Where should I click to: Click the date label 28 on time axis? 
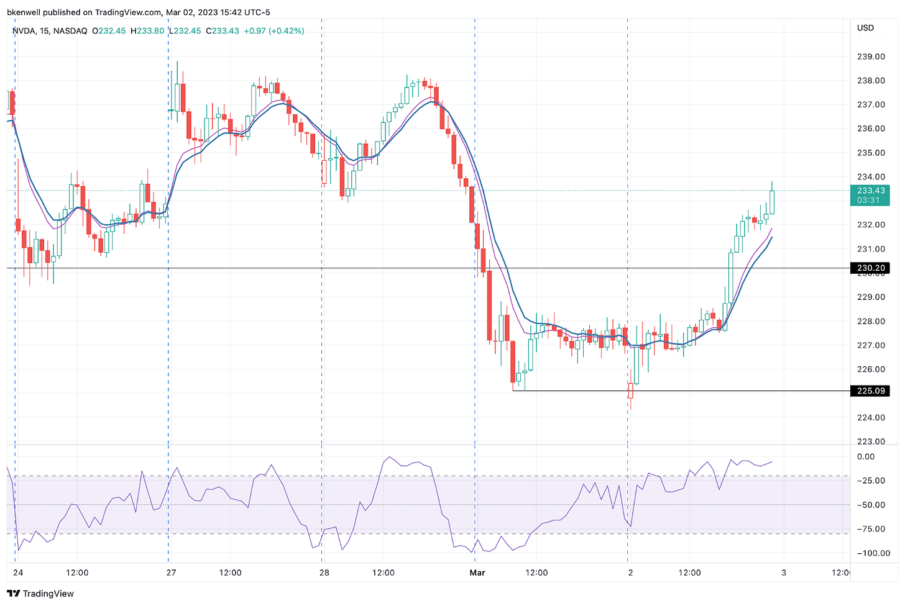324,572
